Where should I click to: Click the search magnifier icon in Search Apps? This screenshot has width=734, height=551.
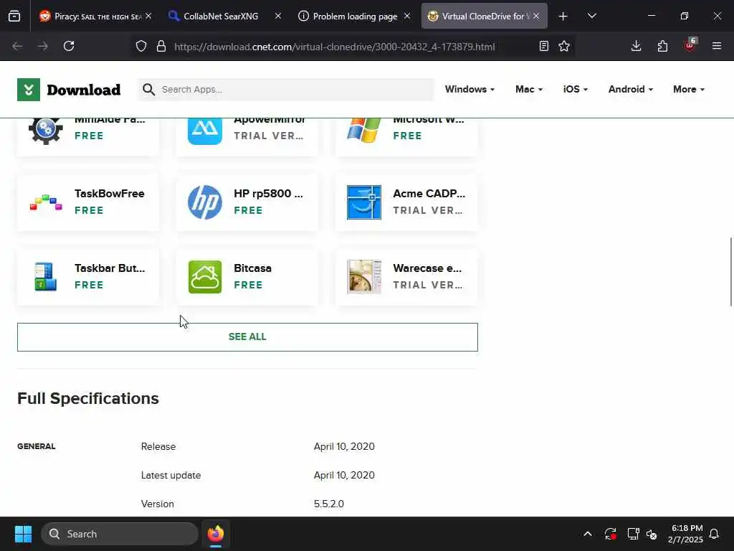pos(149,90)
